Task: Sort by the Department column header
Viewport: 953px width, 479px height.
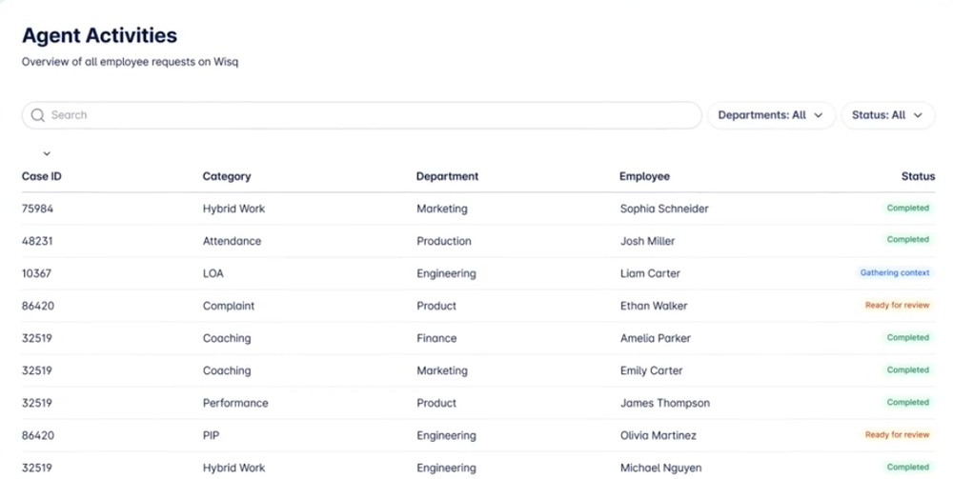Action: pyautogui.click(x=447, y=177)
